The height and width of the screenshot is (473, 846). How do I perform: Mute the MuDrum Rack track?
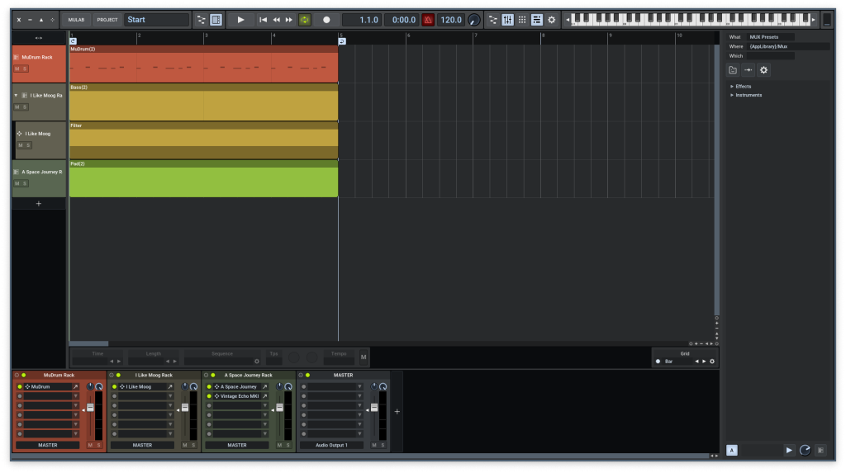(17, 69)
